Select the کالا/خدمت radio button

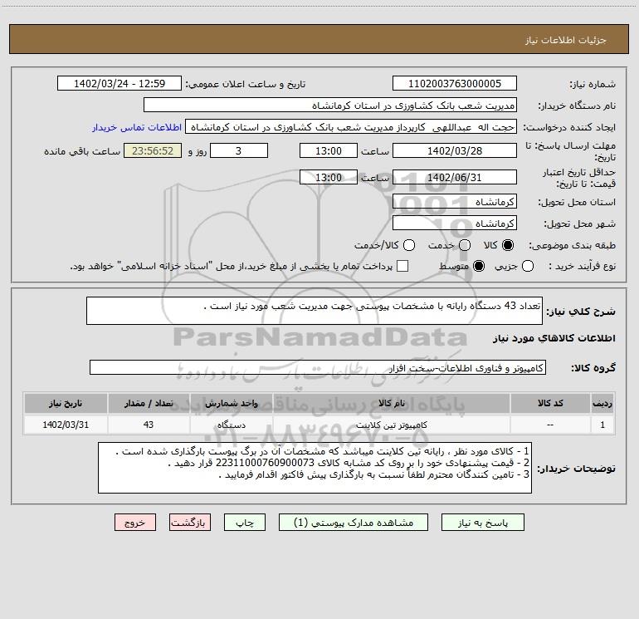click(x=409, y=245)
